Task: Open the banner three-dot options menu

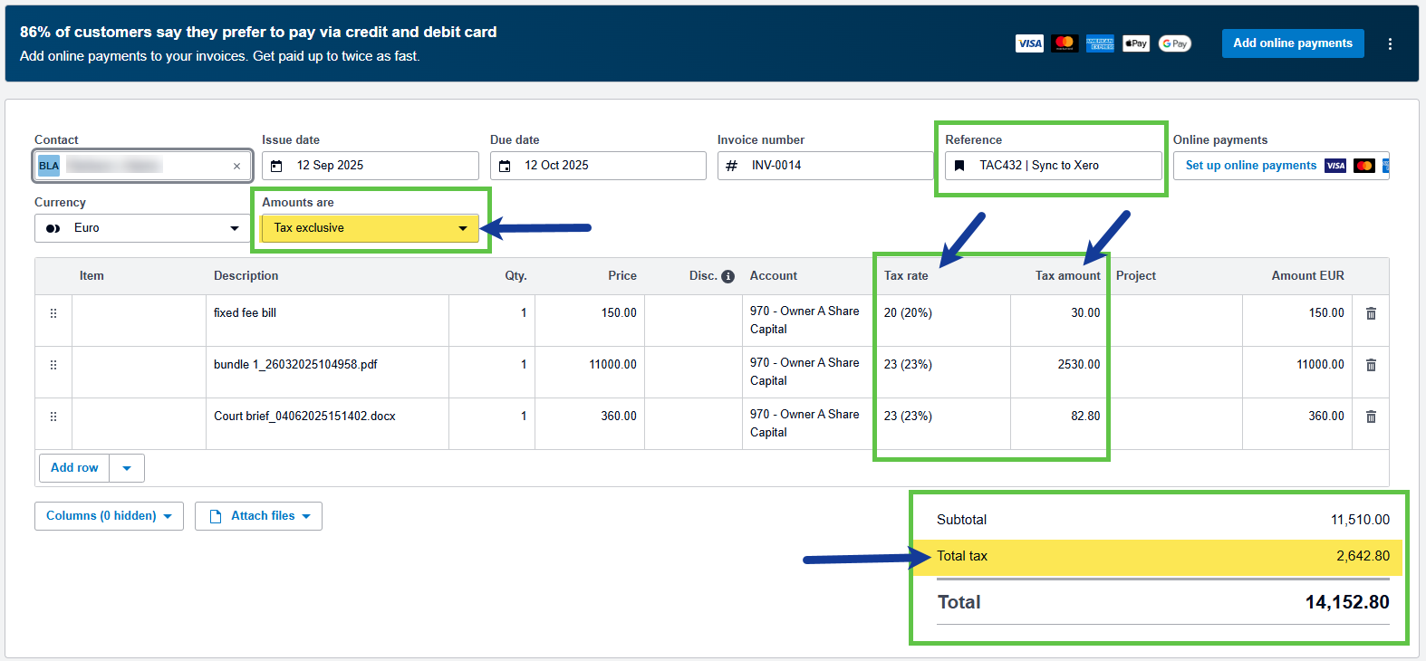Action: click(x=1390, y=43)
